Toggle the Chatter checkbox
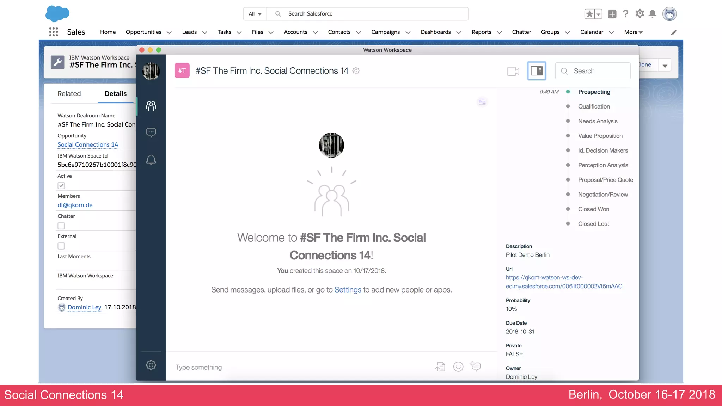The width and height of the screenshot is (722, 406). coord(61,226)
